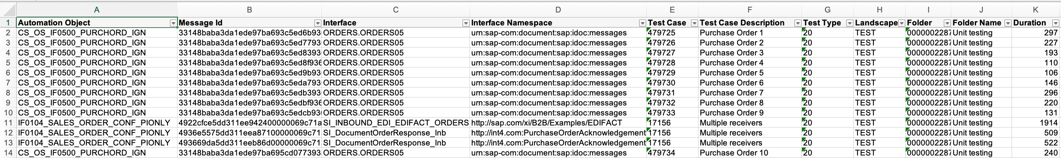
Task: Select the column D header
Action: pos(558,10)
